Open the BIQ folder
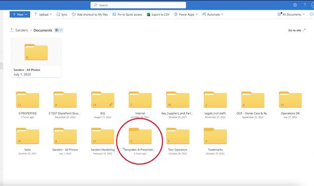This screenshot has width=314, height=186. pyautogui.click(x=102, y=100)
